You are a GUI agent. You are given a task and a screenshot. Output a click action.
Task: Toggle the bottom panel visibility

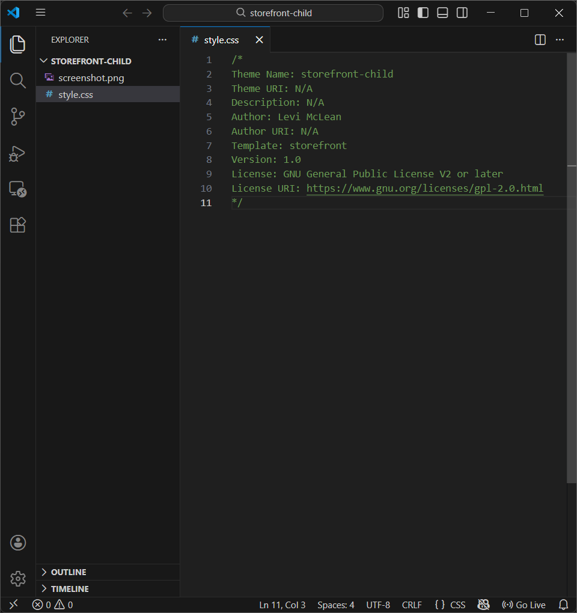pos(442,13)
